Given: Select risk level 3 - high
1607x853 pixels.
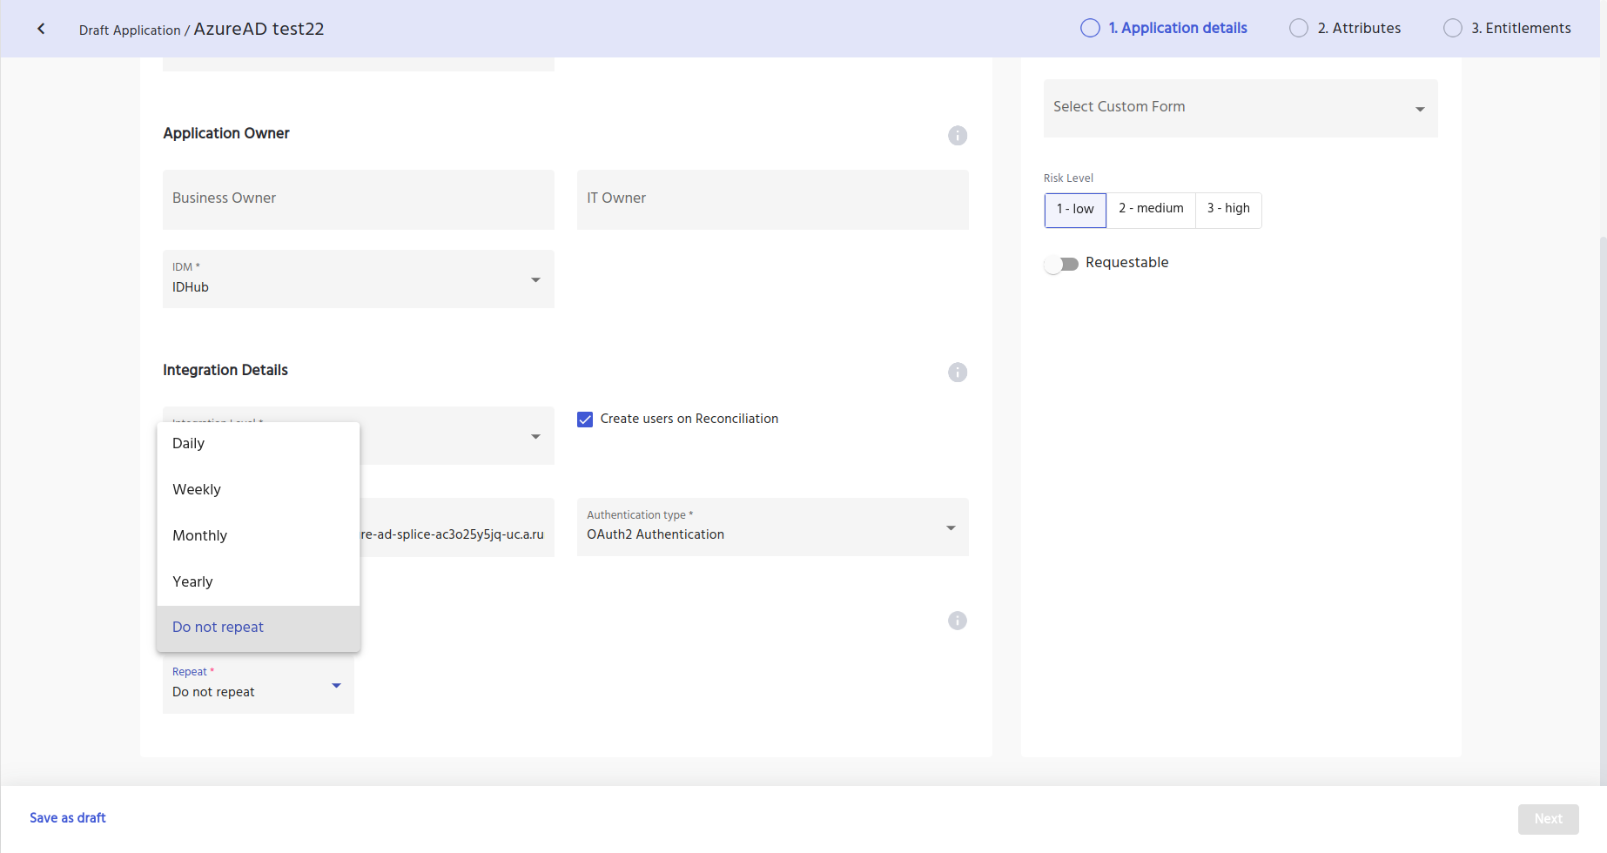Looking at the screenshot, I should [x=1227, y=209].
